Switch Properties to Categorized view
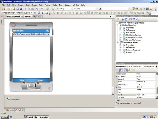Image resolution: width=158 pixels, height=119 pixels. (x=117, y=70)
